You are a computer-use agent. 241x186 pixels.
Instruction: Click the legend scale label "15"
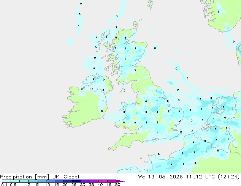tap(56, 184)
